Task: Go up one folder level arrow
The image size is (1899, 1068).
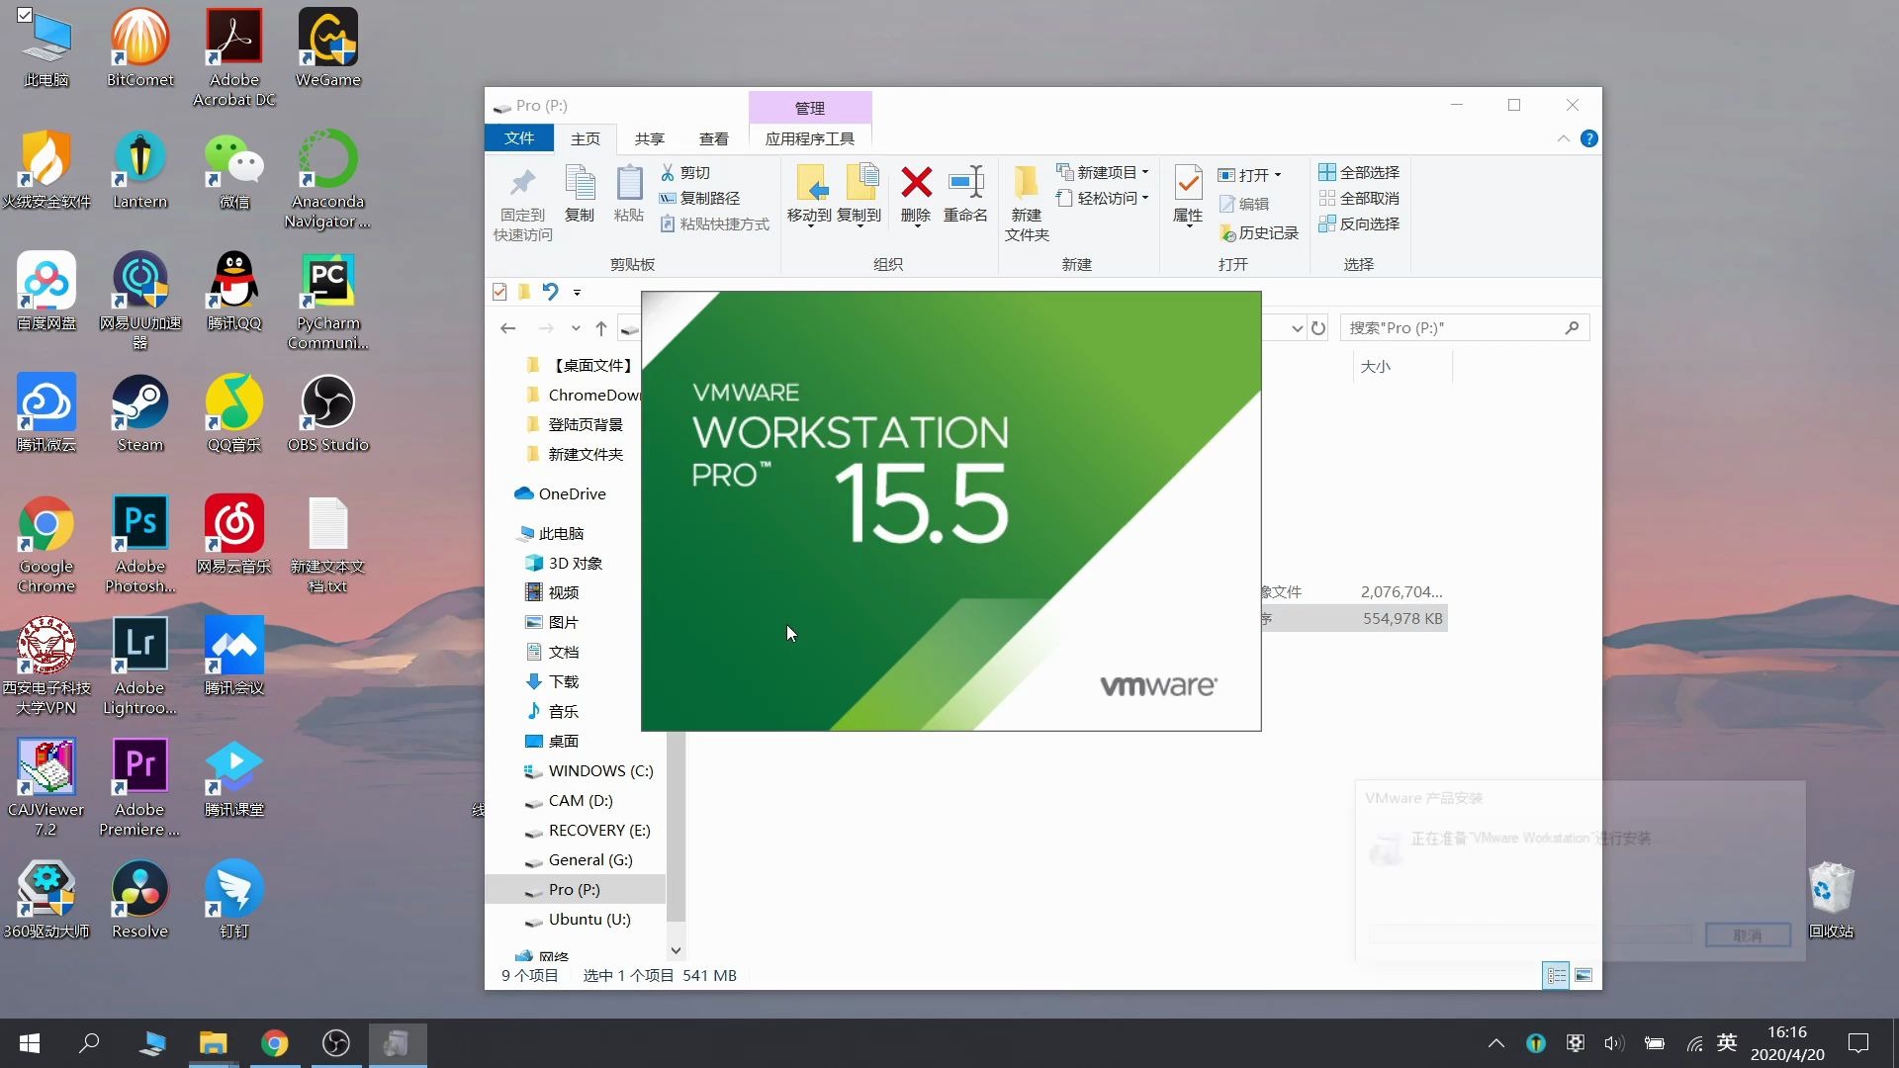Action: 601,327
